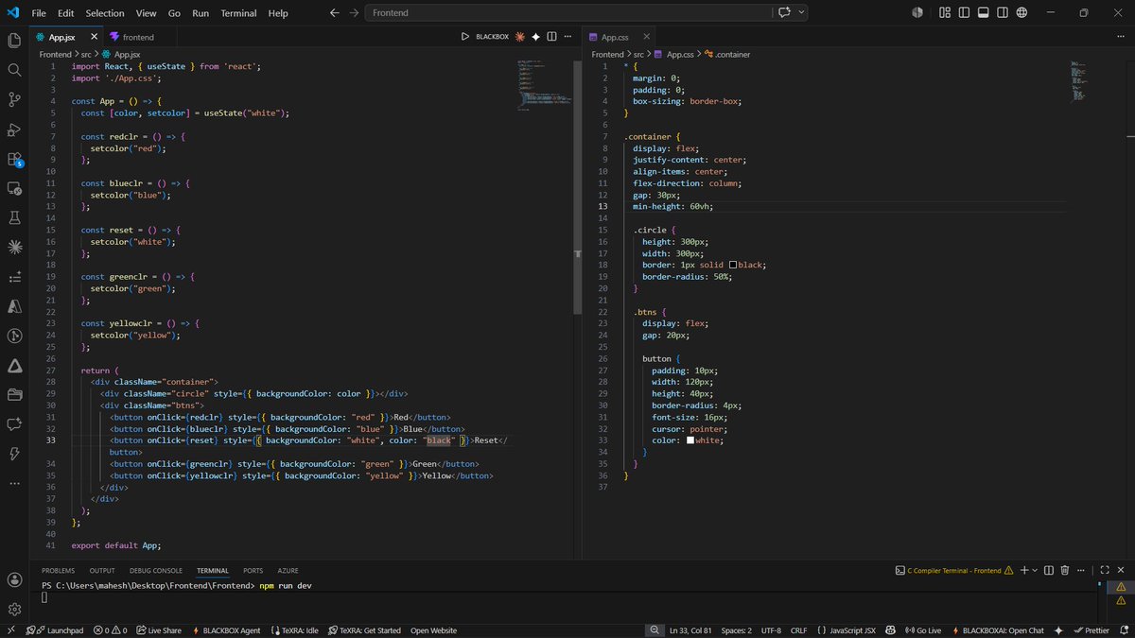Open the chat icon beside search bar
The width and height of the screenshot is (1135, 638).
[x=784, y=13]
